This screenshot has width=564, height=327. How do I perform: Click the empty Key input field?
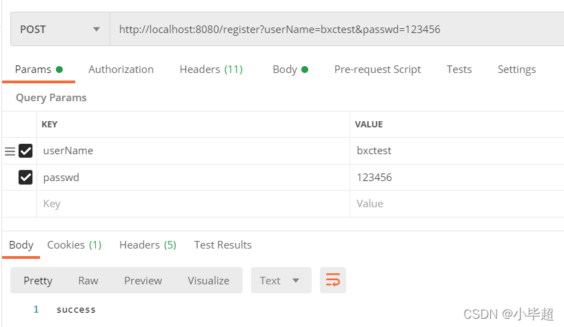click(193, 204)
